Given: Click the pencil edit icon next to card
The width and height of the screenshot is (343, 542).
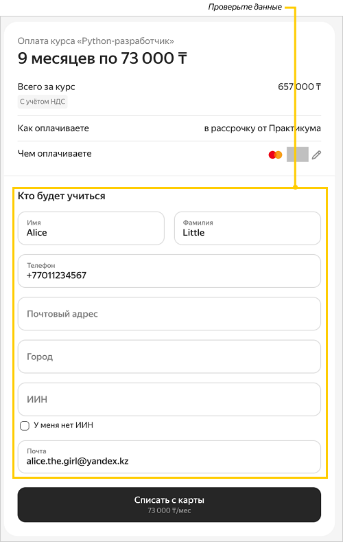Looking at the screenshot, I should (316, 155).
